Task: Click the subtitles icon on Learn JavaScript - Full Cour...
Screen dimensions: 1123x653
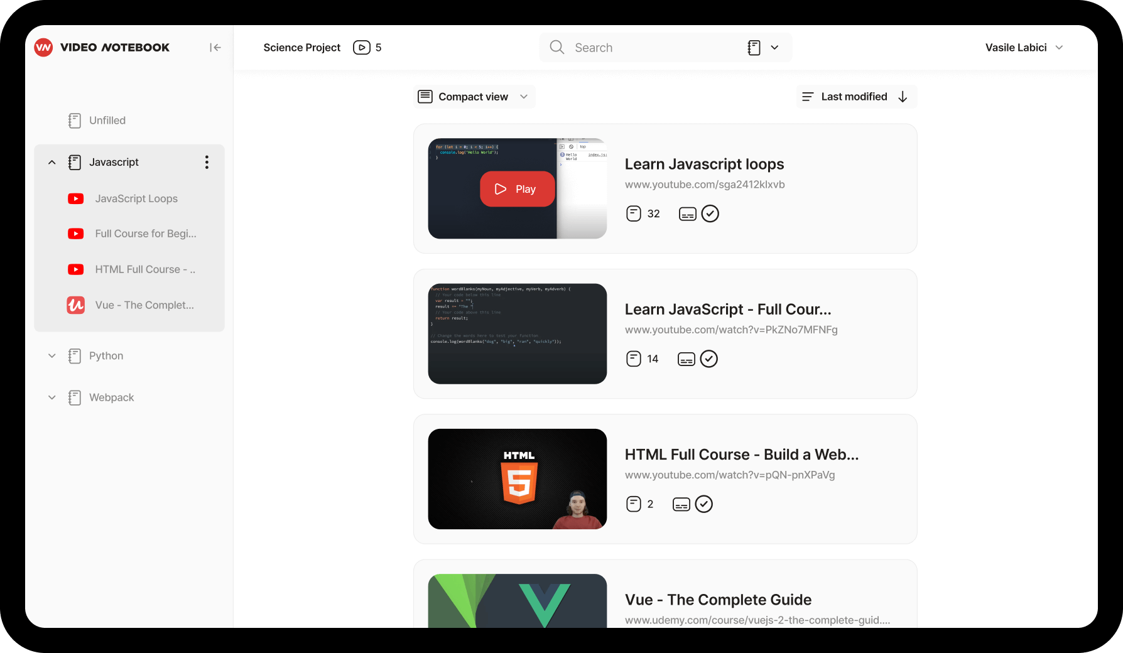Action: tap(686, 359)
